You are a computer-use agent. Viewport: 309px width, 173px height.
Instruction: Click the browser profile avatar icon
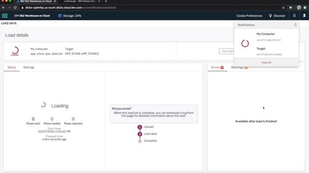[x=299, y=8]
